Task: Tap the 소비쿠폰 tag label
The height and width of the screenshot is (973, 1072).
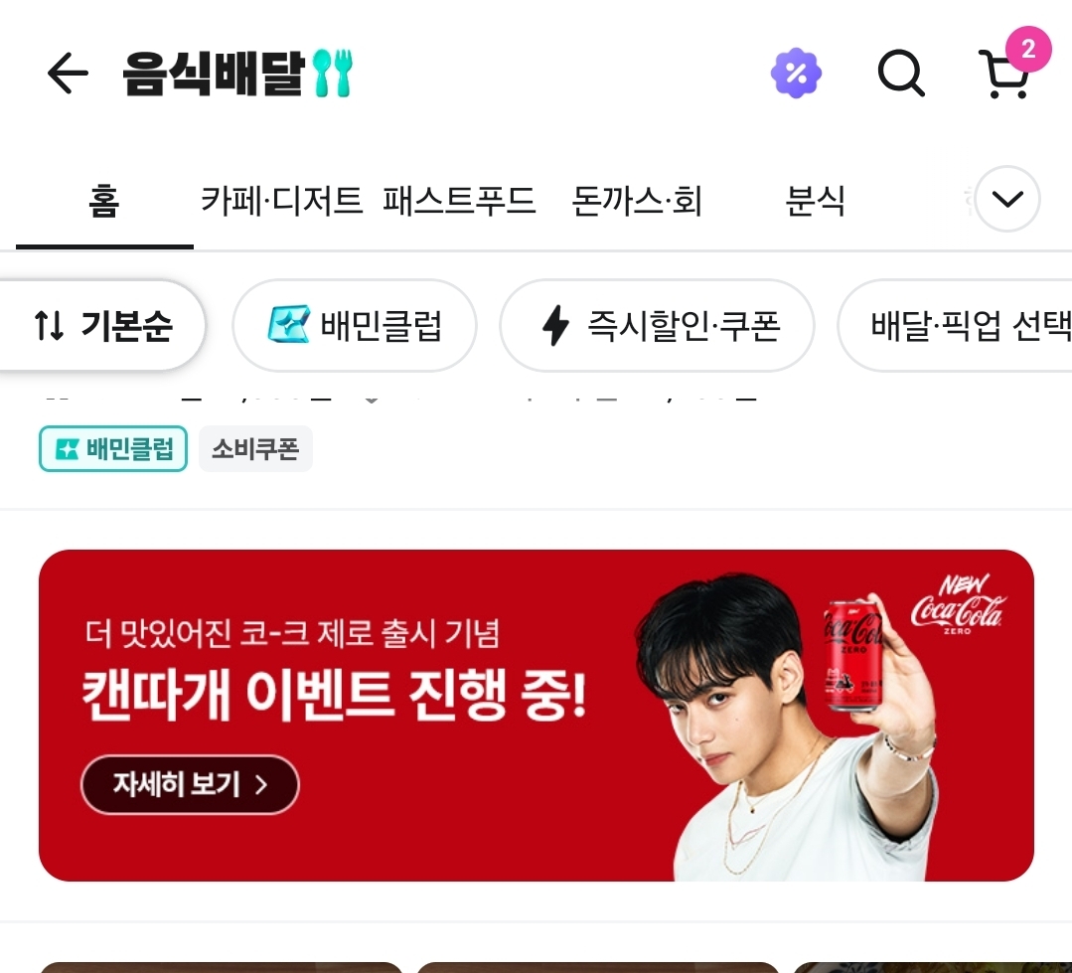Action: click(255, 448)
